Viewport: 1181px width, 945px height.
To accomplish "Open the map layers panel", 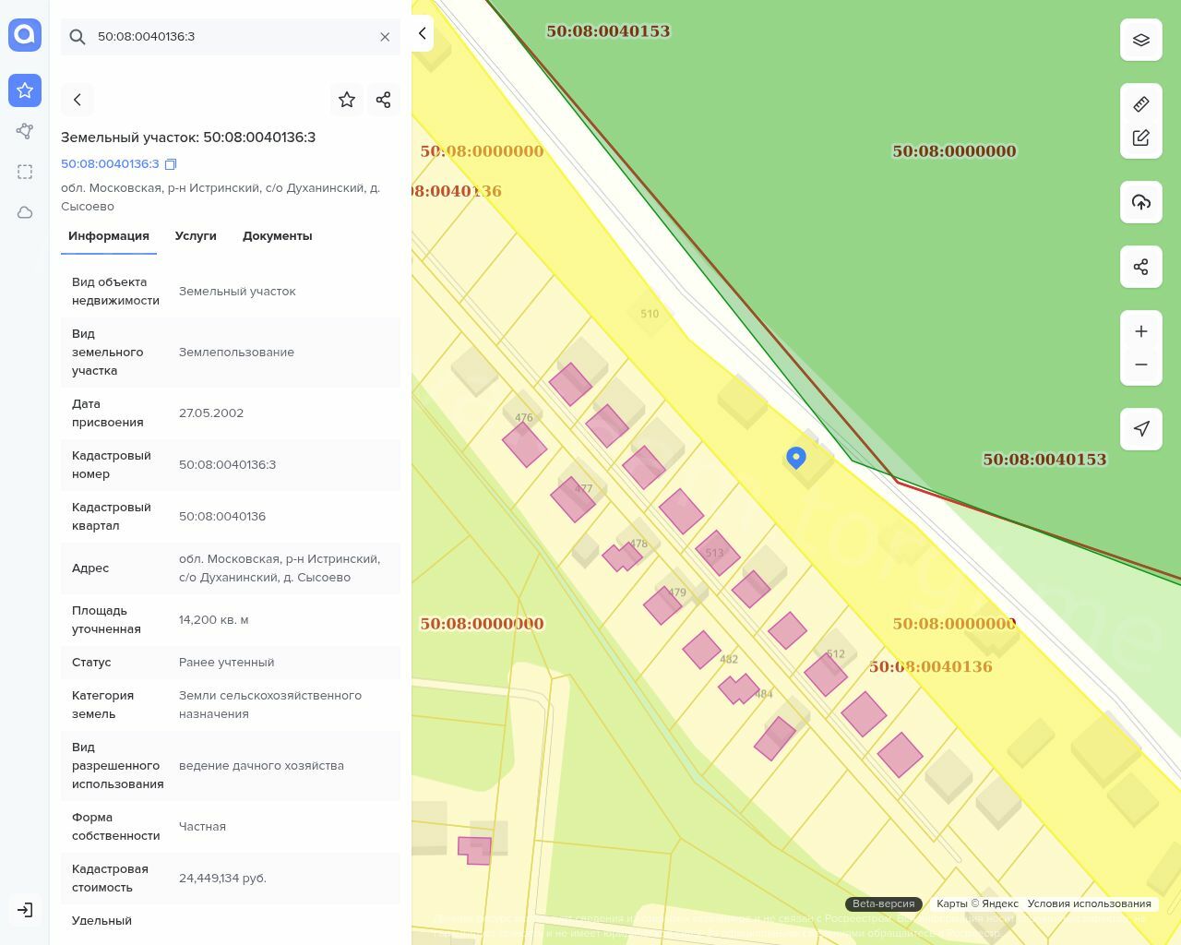I will (1140, 40).
